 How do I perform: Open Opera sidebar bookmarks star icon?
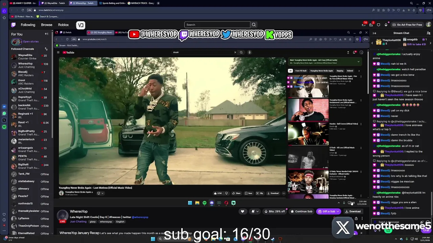click(4, 18)
